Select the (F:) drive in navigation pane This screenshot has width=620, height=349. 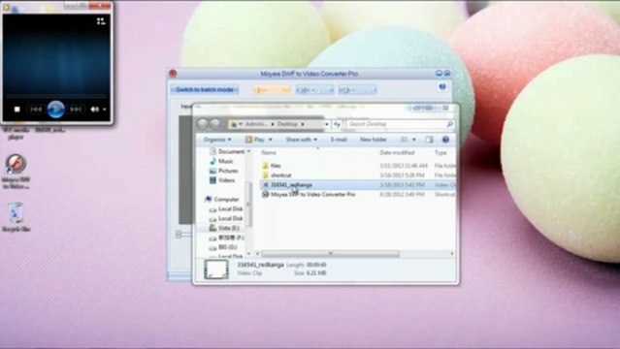coord(227,238)
